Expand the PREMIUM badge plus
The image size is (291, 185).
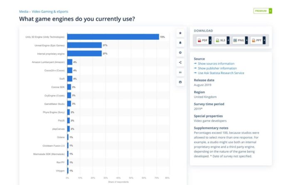(271, 11)
